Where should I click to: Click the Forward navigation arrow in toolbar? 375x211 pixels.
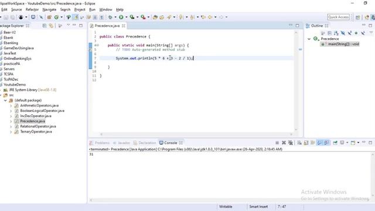click(221, 17)
